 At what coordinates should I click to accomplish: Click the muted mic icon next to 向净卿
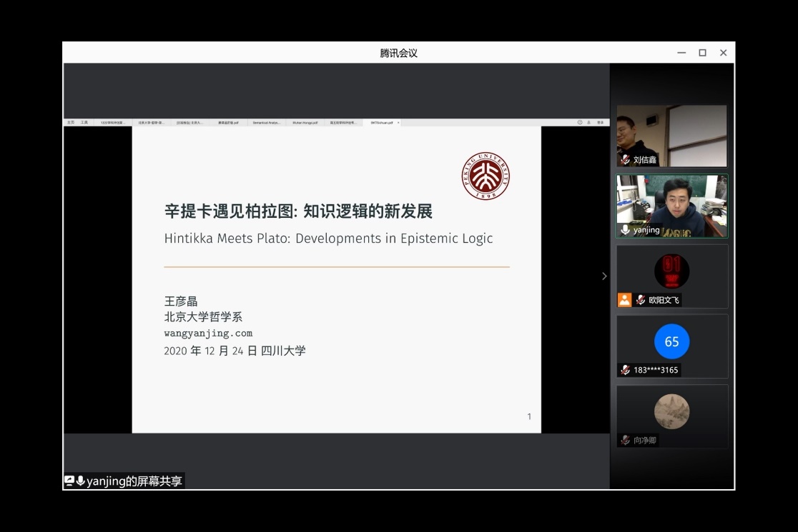(x=625, y=440)
